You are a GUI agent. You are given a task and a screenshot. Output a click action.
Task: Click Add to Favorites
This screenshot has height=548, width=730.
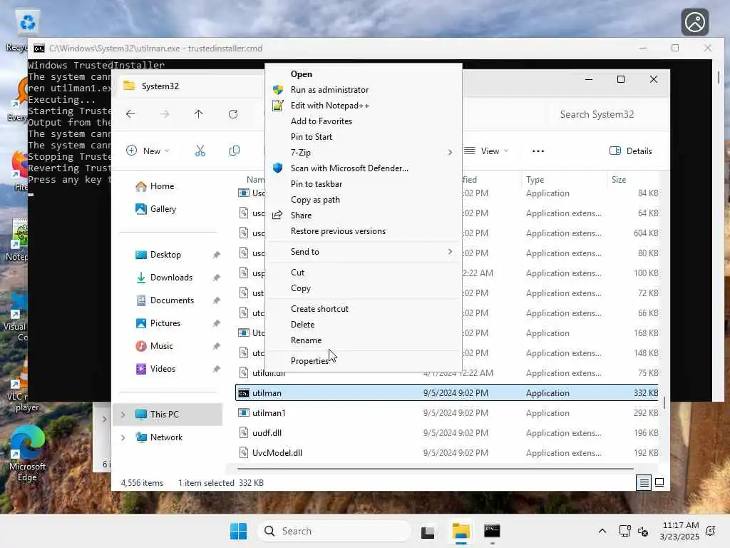click(322, 121)
